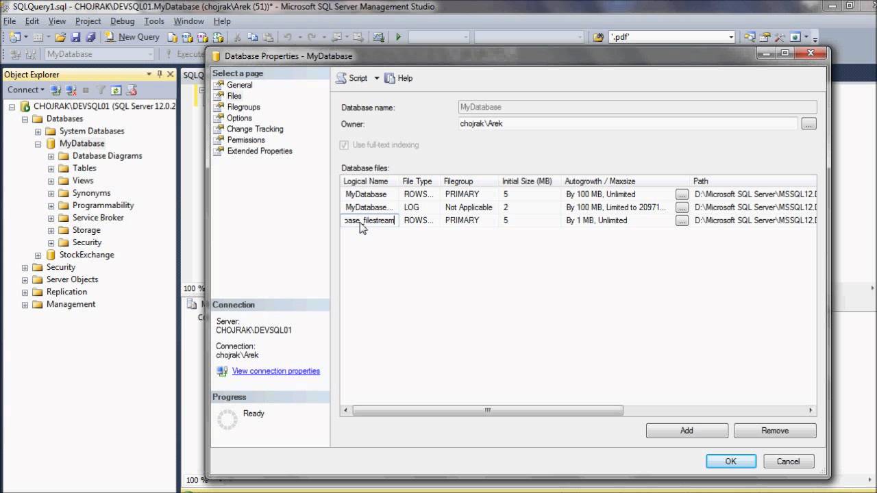This screenshot has height=493, width=877.
Task: Click the Open File folder icon
Action: tap(60, 37)
